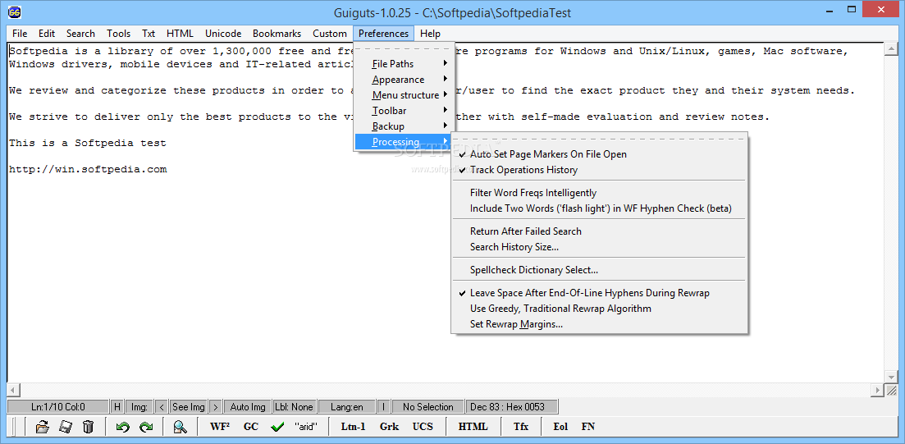Open the Txt menu
The width and height of the screenshot is (905, 444).
149,34
